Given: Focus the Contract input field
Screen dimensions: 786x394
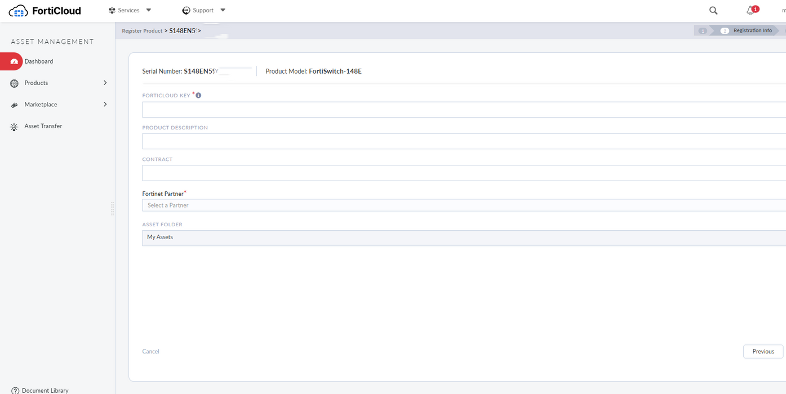Looking at the screenshot, I should click(x=464, y=173).
